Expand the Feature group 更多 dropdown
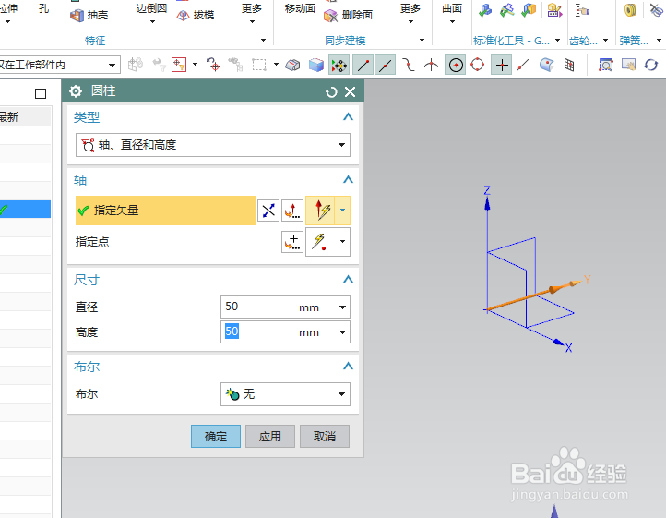666x518 pixels. click(x=252, y=14)
